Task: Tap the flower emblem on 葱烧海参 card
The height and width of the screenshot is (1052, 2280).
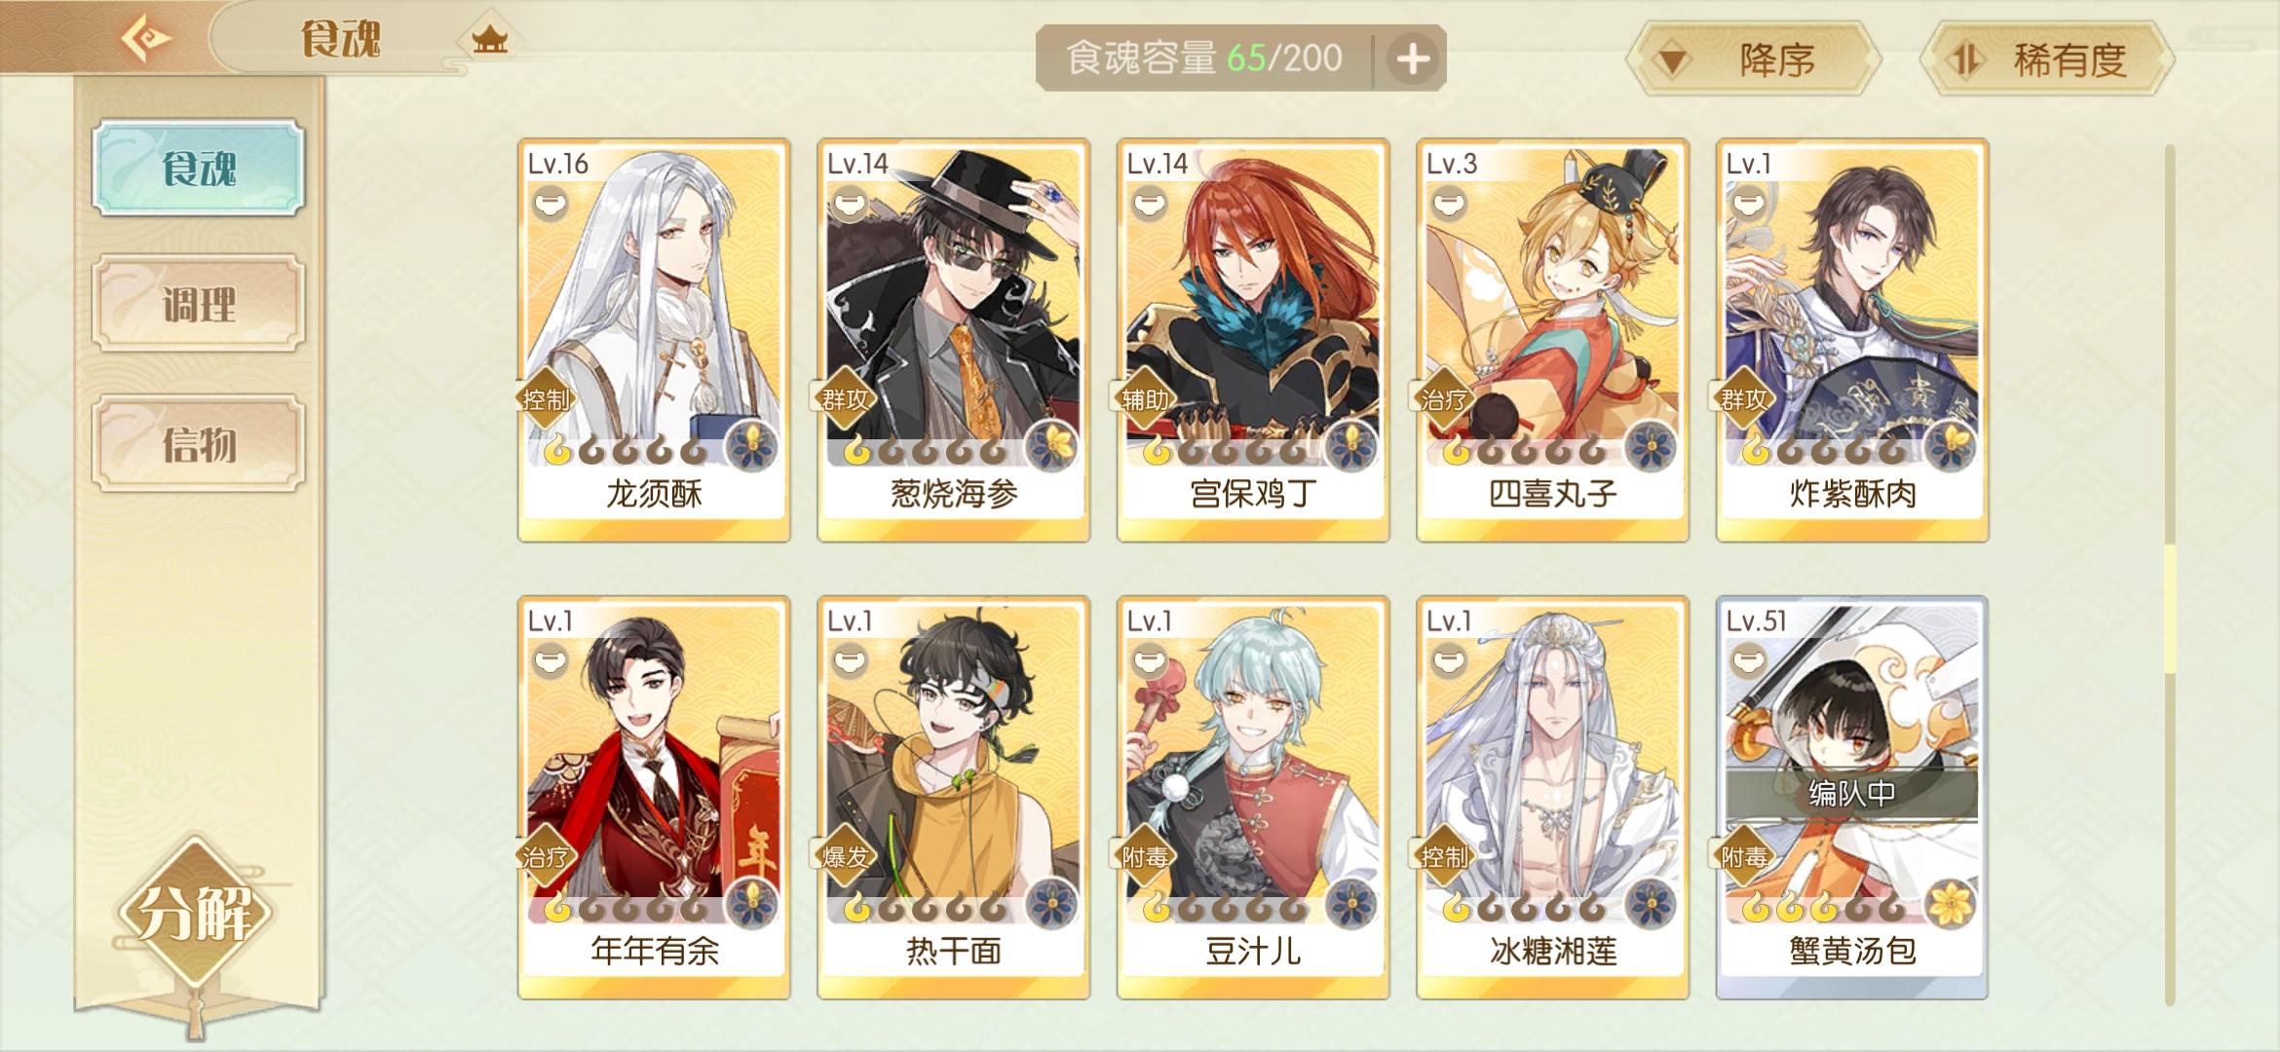Action: coord(1051,448)
